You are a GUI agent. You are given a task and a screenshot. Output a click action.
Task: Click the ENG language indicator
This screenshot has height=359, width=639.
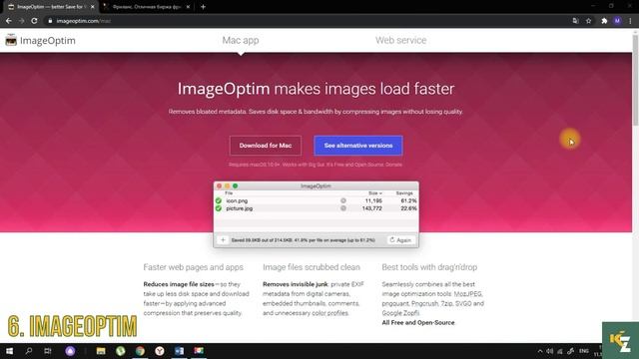click(x=584, y=351)
